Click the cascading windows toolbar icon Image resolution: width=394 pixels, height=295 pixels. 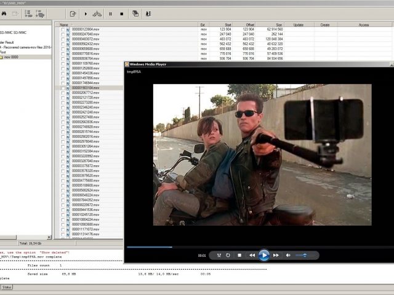tap(135, 14)
